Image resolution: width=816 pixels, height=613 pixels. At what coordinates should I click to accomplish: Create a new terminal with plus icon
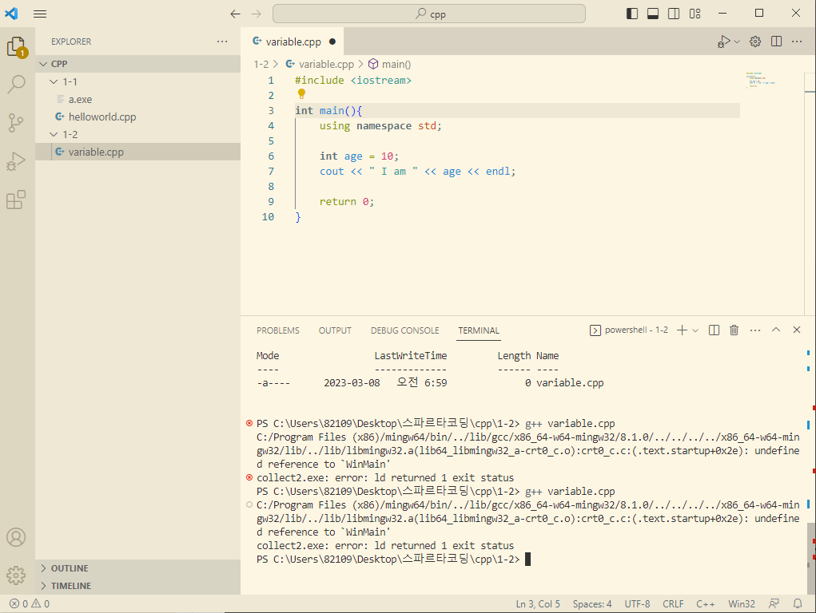pyautogui.click(x=683, y=330)
